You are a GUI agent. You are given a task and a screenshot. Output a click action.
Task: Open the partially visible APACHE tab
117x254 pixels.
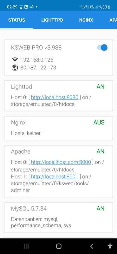pos(113,20)
